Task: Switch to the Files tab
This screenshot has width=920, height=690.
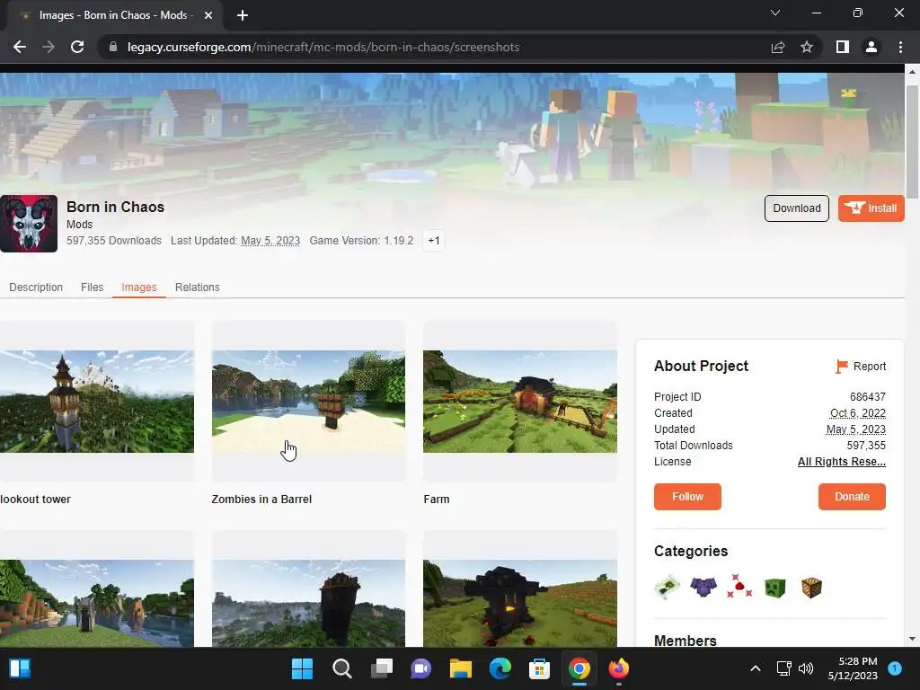Action: click(93, 287)
